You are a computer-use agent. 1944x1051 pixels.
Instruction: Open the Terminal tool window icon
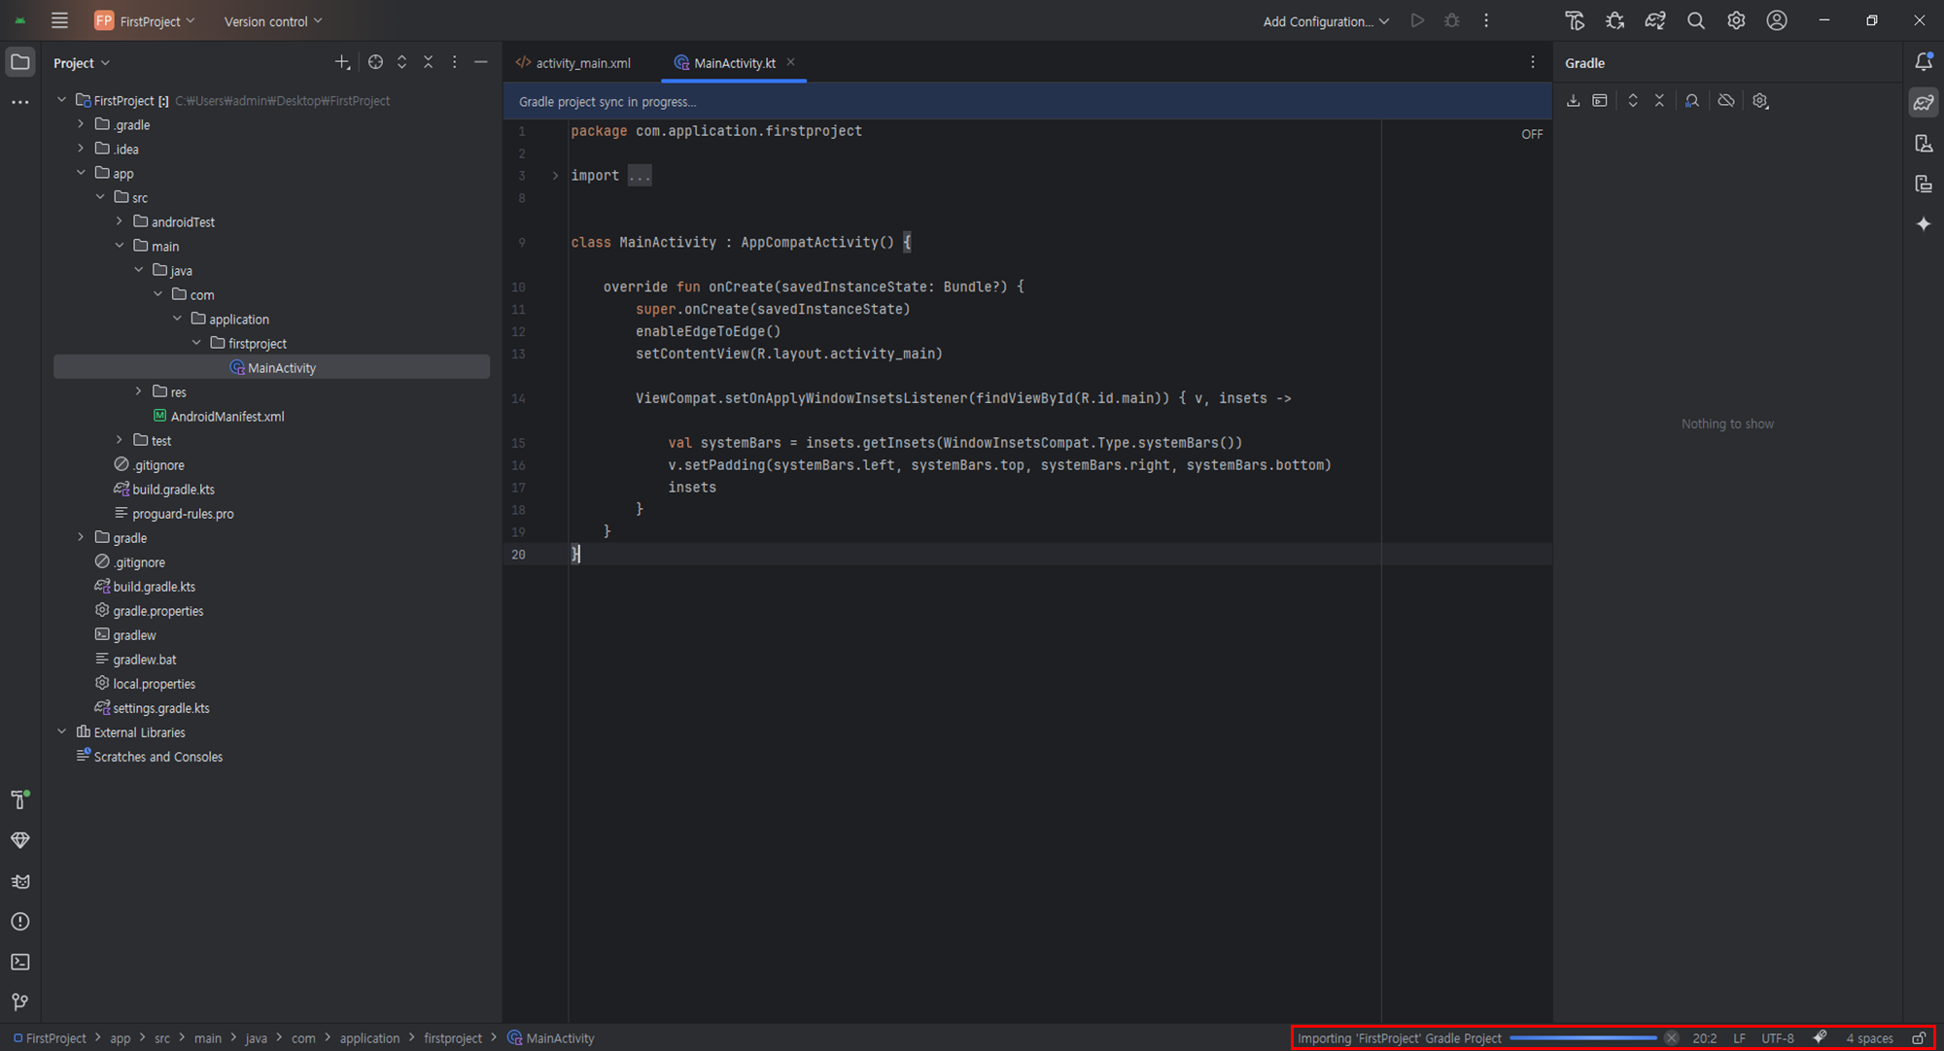point(20,962)
